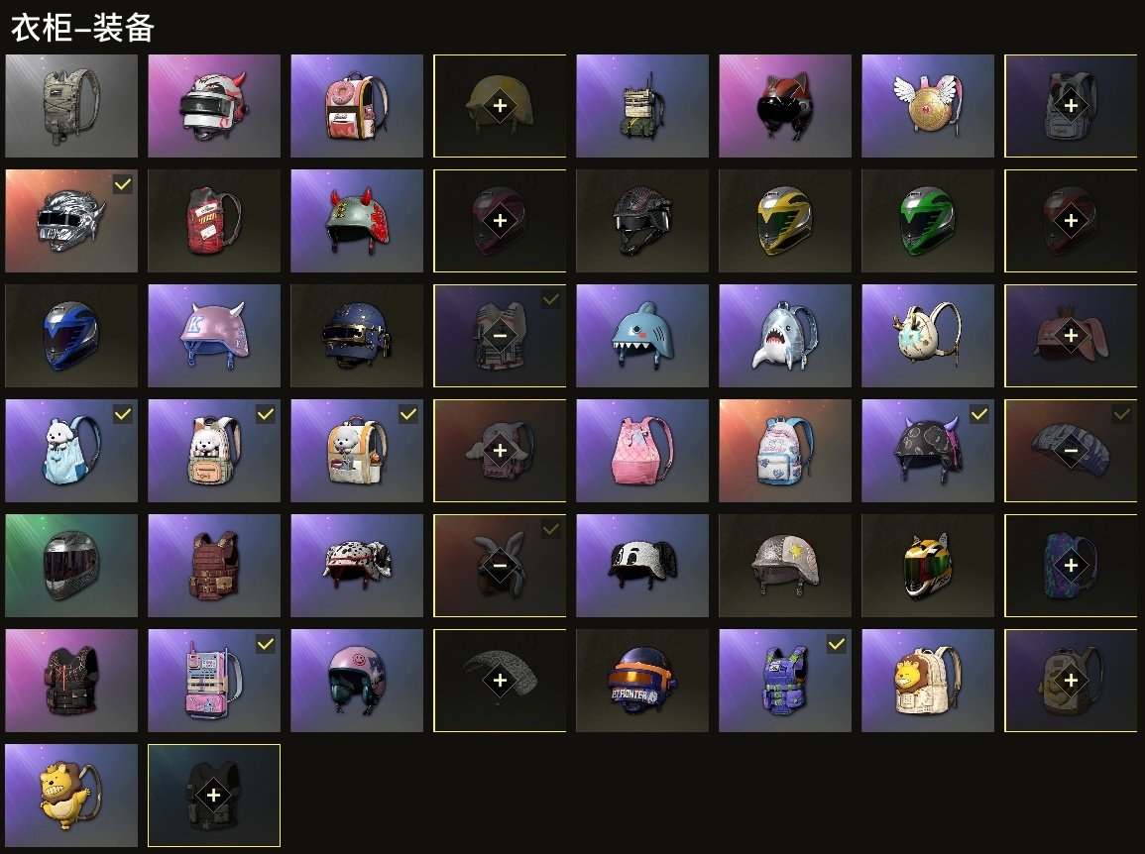
Task: Select the panda face helmet thumbnail
Action: 641,566
